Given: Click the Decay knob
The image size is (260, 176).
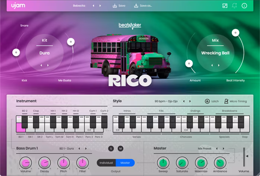Looking at the screenshot, I should (x=44, y=163).
